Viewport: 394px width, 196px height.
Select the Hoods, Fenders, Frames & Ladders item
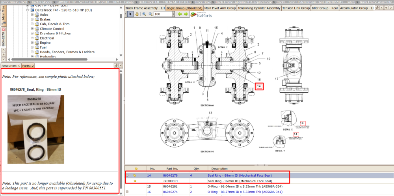67,52
